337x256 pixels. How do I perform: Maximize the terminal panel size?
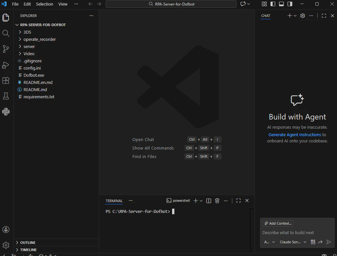click(x=238, y=201)
